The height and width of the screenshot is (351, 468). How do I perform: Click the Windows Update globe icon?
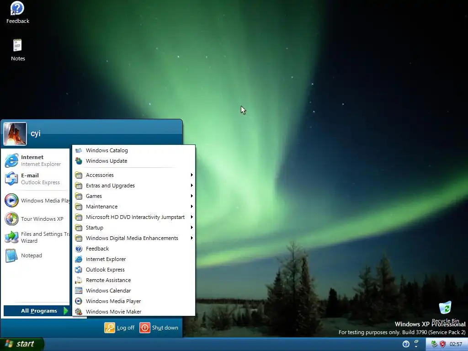[x=79, y=161]
